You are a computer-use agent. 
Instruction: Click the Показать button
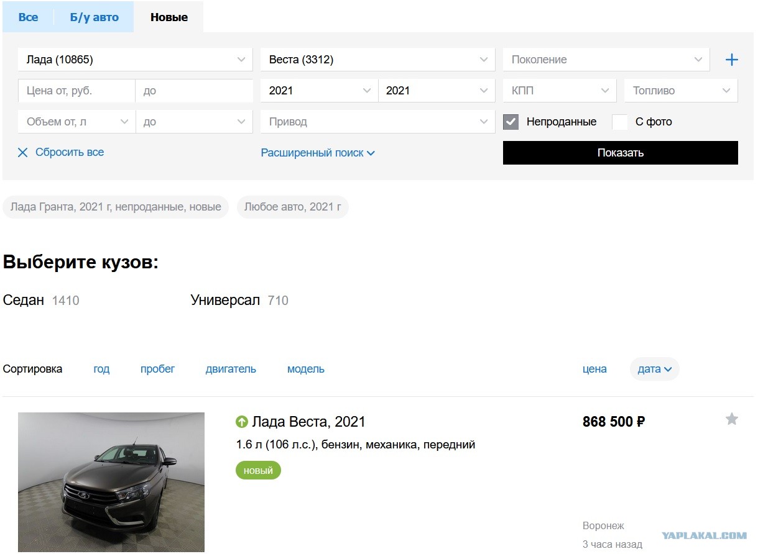click(621, 153)
